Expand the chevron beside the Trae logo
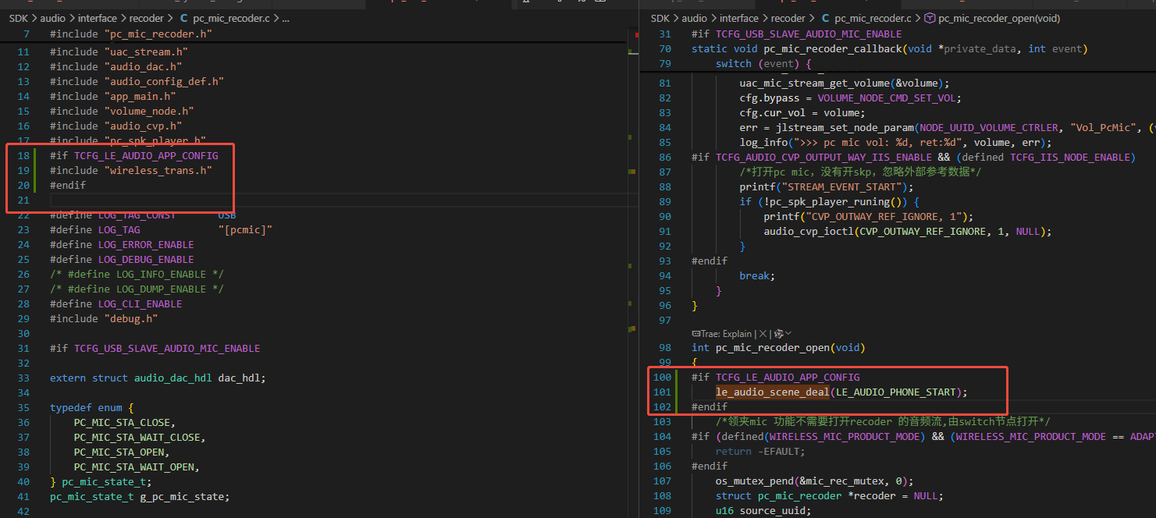The width and height of the screenshot is (1156, 518). (788, 333)
